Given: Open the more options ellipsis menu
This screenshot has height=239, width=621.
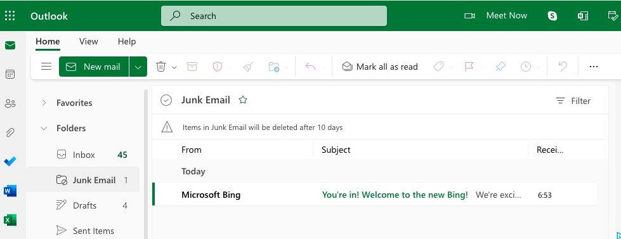Looking at the screenshot, I should coord(593,67).
